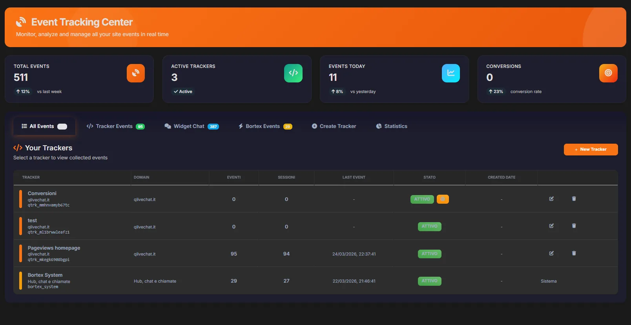Click the EVENTI column header
This screenshot has height=325, width=631.
(234, 177)
